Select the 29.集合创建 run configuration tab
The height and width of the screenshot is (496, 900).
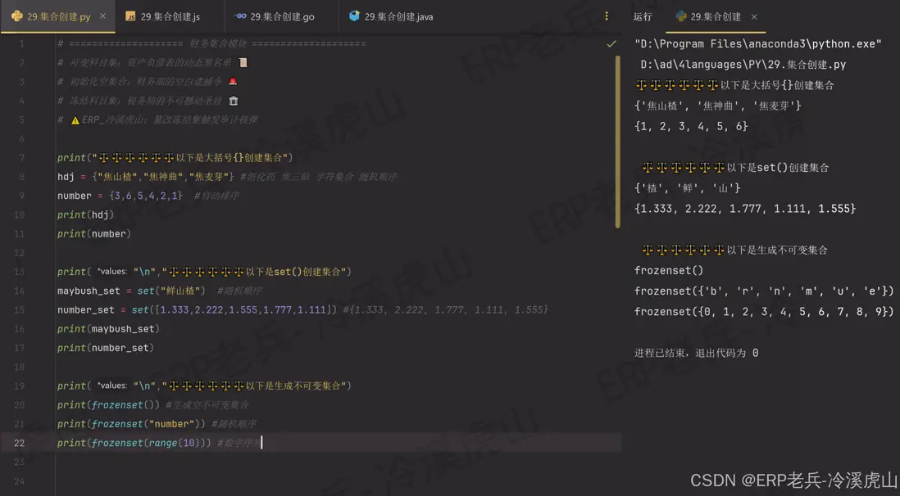tap(716, 16)
